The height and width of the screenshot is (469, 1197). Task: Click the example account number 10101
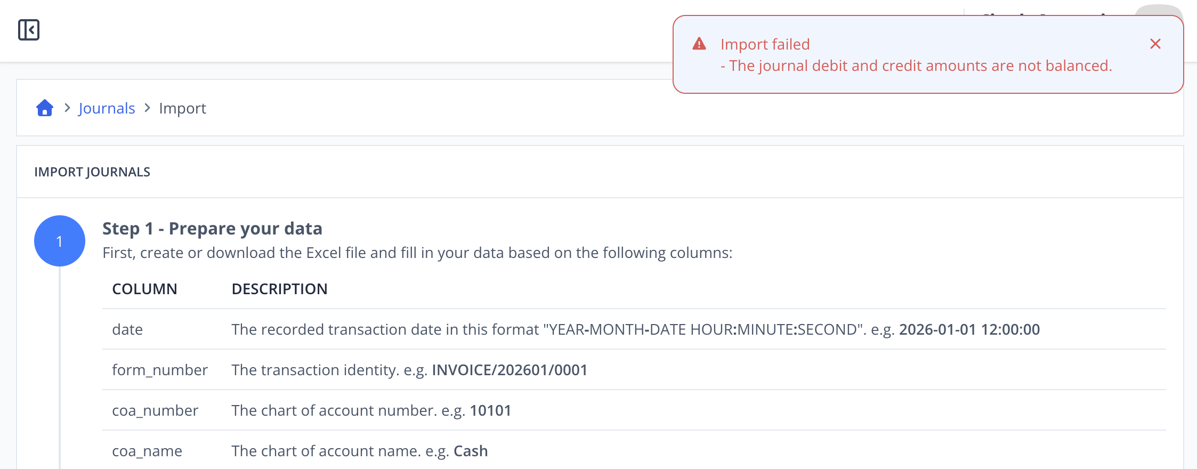pyautogui.click(x=490, y=410)
